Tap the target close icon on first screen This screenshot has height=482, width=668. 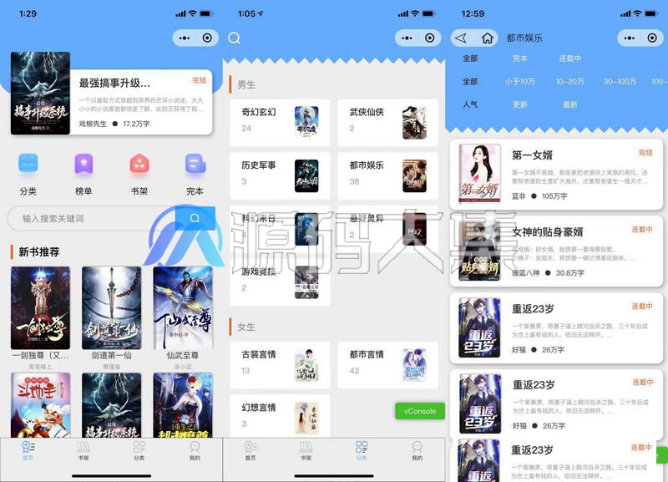(207, 38)
